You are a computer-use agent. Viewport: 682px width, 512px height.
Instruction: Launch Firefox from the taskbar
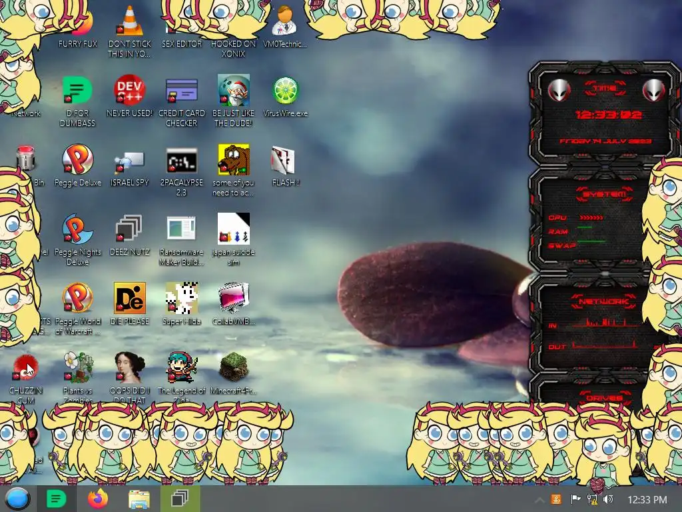[98, 499]
